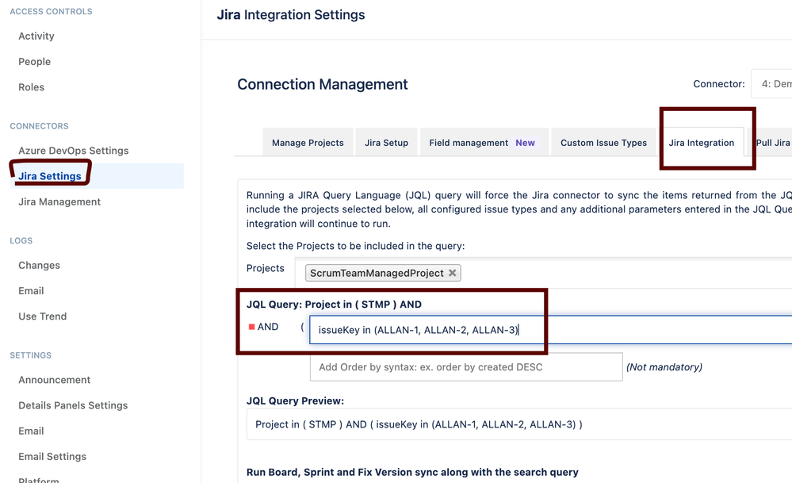
Task: Open the Field management tab
Action: (x=484, y=143)
